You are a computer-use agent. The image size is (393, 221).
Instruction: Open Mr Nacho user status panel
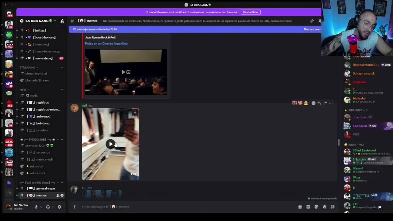click(19, 207)
